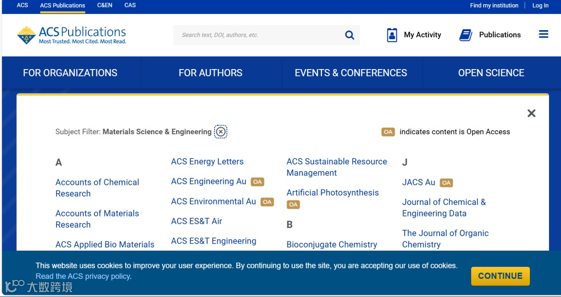Click the Publications book icon
This screenshot has height=297, width=561.
point(465,35)
